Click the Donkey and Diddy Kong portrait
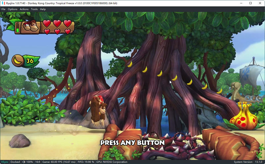Screen dimensions: 265x164 coord(31,26)
